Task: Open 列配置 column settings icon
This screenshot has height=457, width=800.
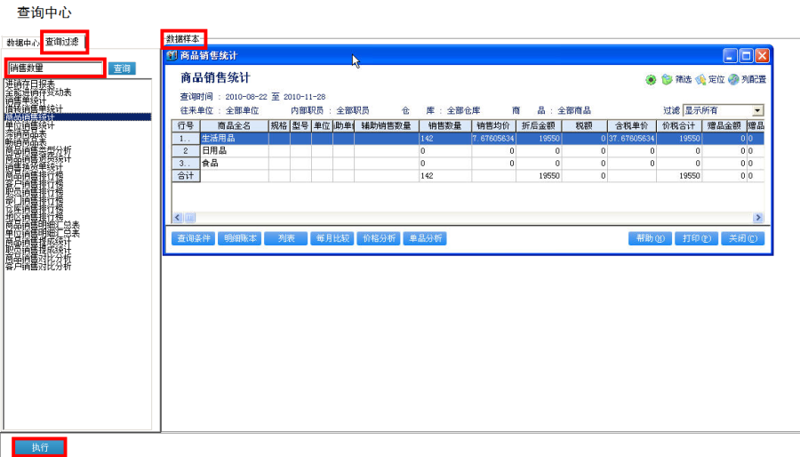Action: (733, 80)
